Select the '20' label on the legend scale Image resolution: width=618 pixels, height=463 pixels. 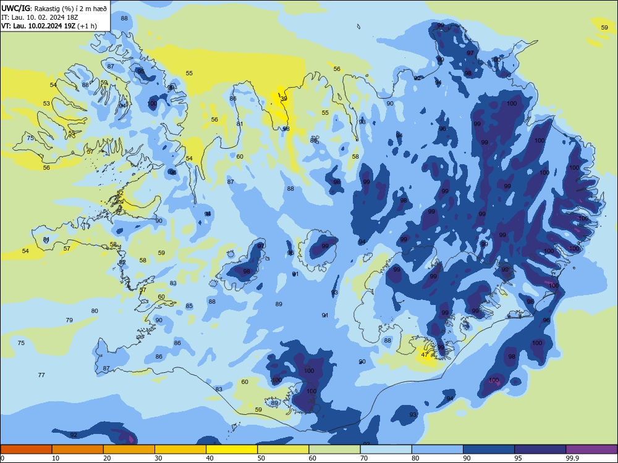(107, 458)
